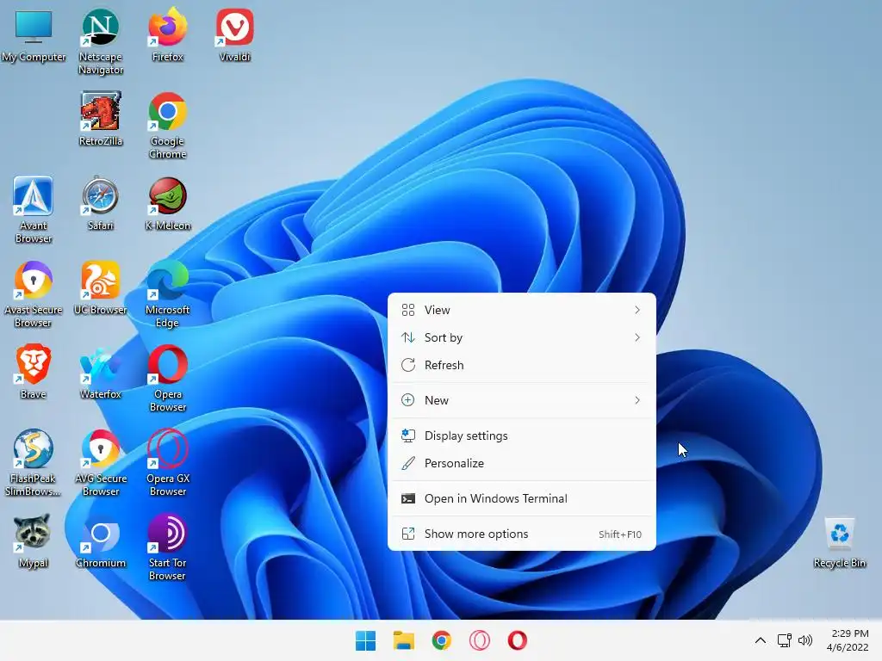Select the Safari desktop shortcut
Screen dimensions: 882x661
(101, 204)
